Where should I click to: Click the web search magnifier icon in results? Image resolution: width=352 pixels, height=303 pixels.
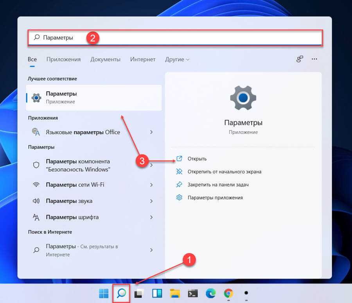(x=36, y=250)
